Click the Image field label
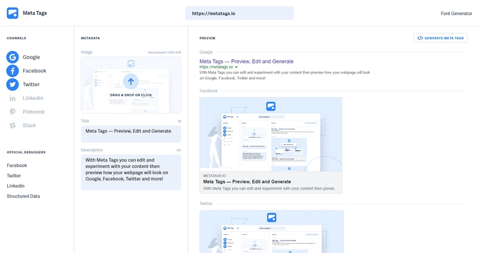 tap(86, 52)
